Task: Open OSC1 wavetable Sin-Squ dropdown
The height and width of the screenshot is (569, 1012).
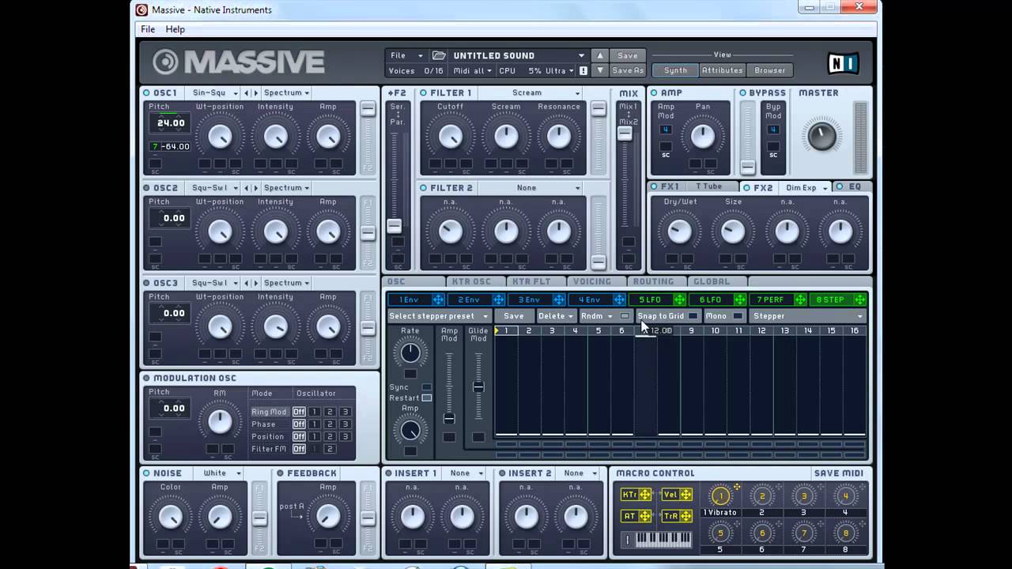Action: (x=213, y=92)
